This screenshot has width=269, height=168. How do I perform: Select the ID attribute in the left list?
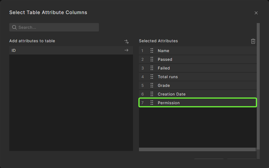pos(60,50)
